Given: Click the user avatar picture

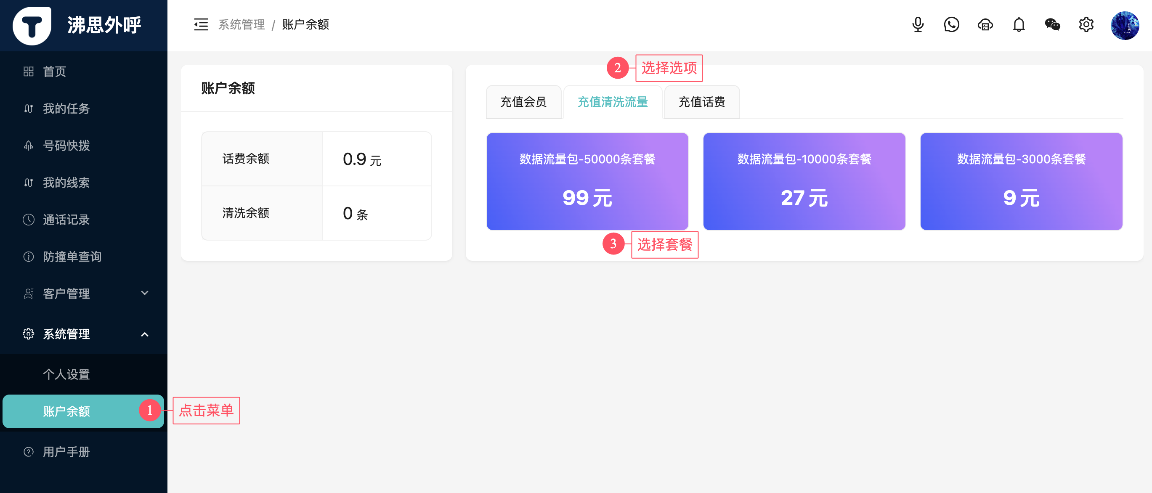Looking at the screenshot, I should (x=1124, y=26).
